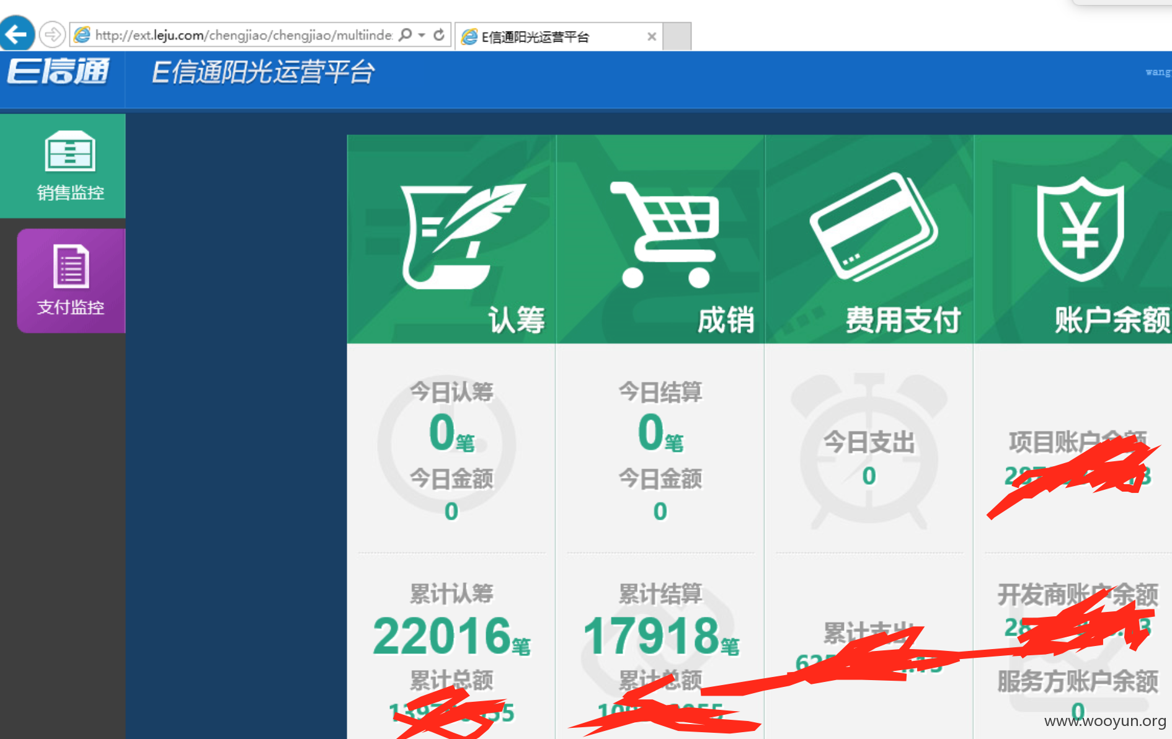Click the search magnifier in address bar
1172x739 pixels.
[405, 35]
